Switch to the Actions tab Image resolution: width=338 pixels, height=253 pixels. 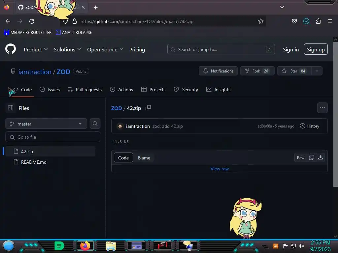121,90
